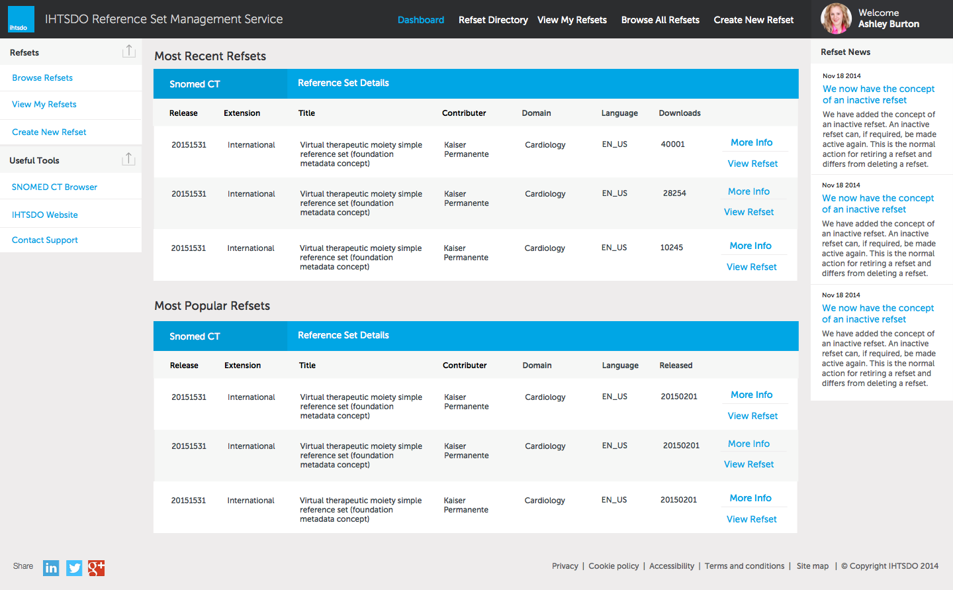
Task: Open More Info in first Most Popular row
Action: coord(752,395)
